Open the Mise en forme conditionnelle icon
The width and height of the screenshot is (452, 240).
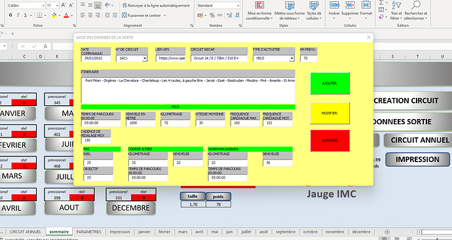[259, 5]
